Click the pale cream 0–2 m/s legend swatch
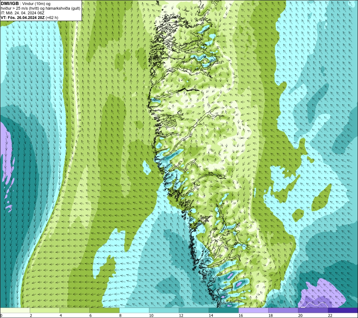This screenshot has height=318, width=358. click(15, 310)
